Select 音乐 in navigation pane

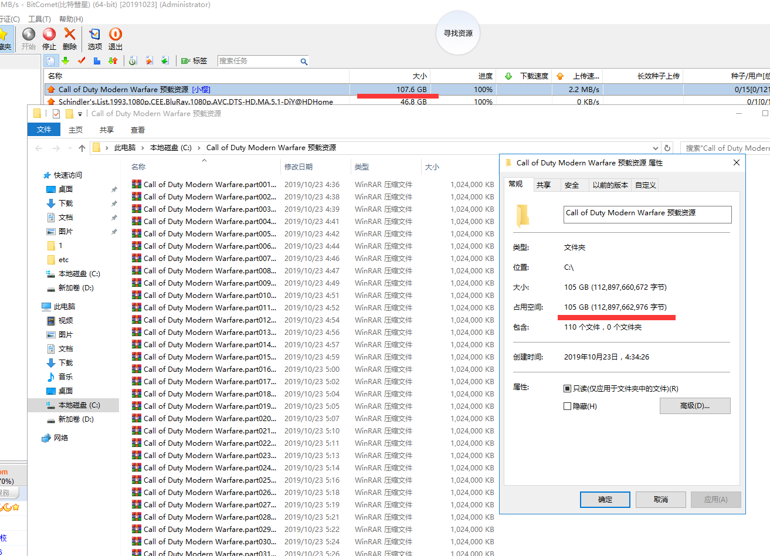66,377
